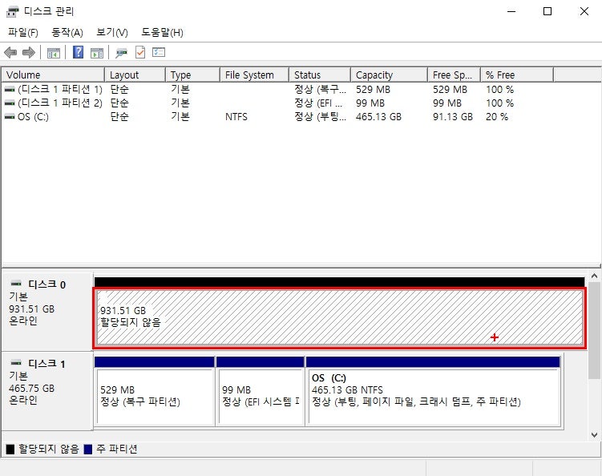Click the Back arrow toolbar icon
The width and height of the screenshot is (602, 476).
10,52
